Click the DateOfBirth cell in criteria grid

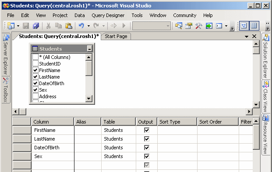click(53, 148)
